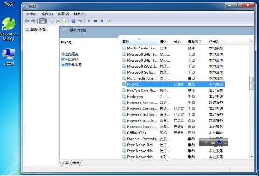Switch to the 扩展 tab
This screenshot has width=259, height=176.
[65, 163]
